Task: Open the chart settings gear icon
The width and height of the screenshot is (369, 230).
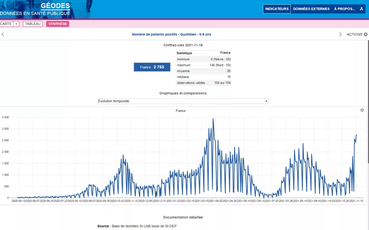Action: click(x=362, y=110)
